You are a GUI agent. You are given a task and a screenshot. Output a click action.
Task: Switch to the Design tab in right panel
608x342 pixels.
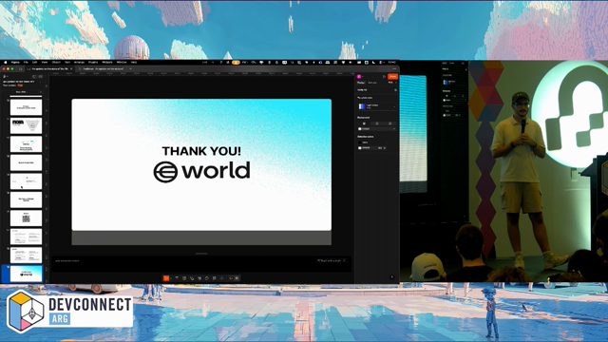361,83
